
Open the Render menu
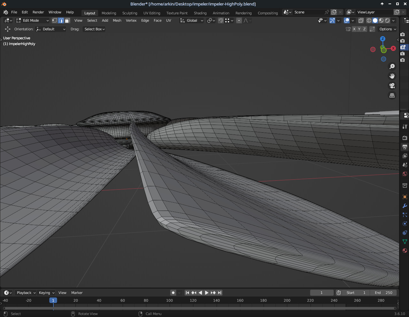coord(38,12)
